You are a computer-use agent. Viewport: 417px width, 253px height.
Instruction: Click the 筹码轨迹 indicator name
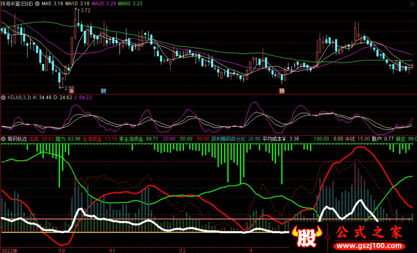[17, 139]
